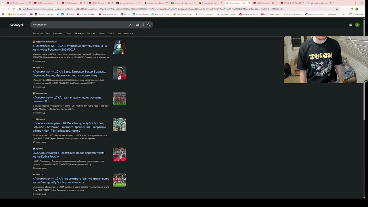Bookmark this page with the star
The height and width of the screenshot is (207, 368).
(337, 9)
